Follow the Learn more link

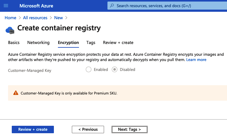click(x=196, y=59)
